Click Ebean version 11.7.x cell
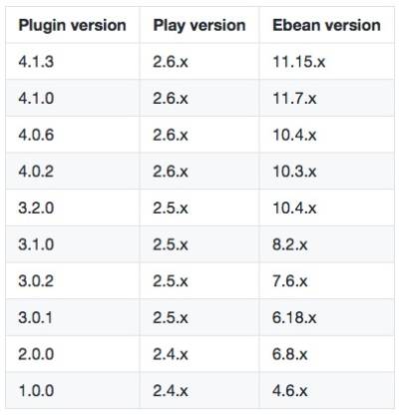 click(x=327, y=98)
